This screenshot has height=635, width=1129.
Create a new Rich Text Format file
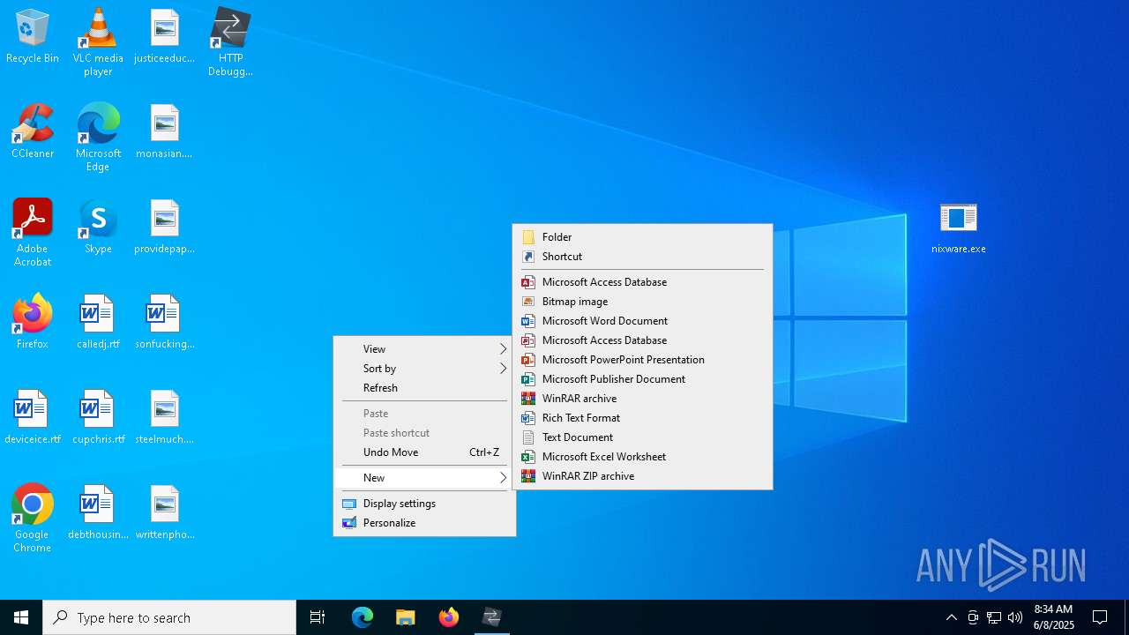click(x=642, y=418)
